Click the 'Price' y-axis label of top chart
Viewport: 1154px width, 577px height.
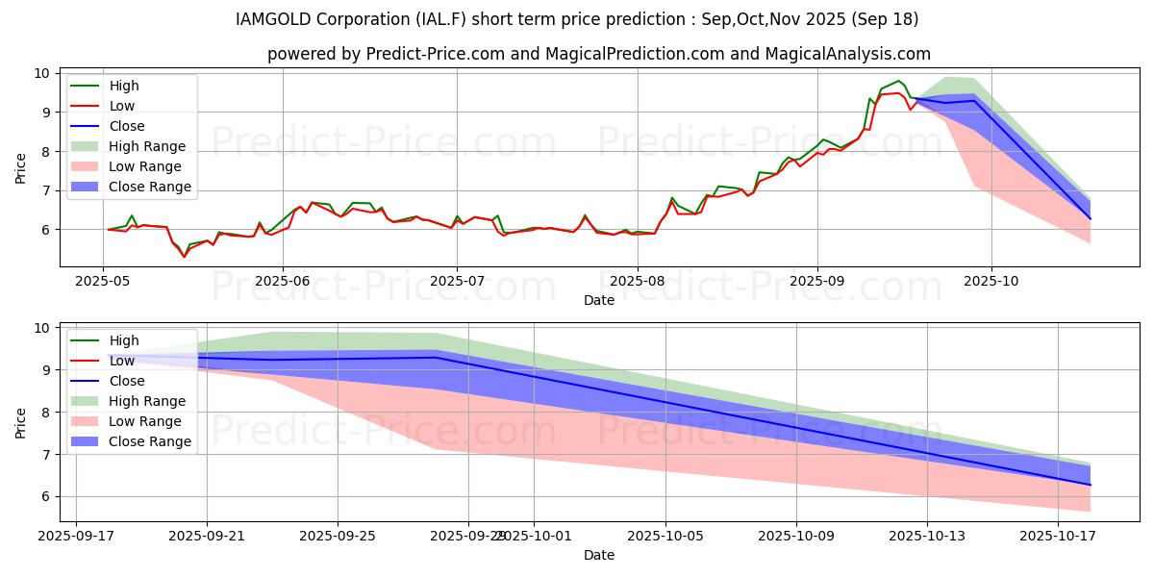[21, 167]
